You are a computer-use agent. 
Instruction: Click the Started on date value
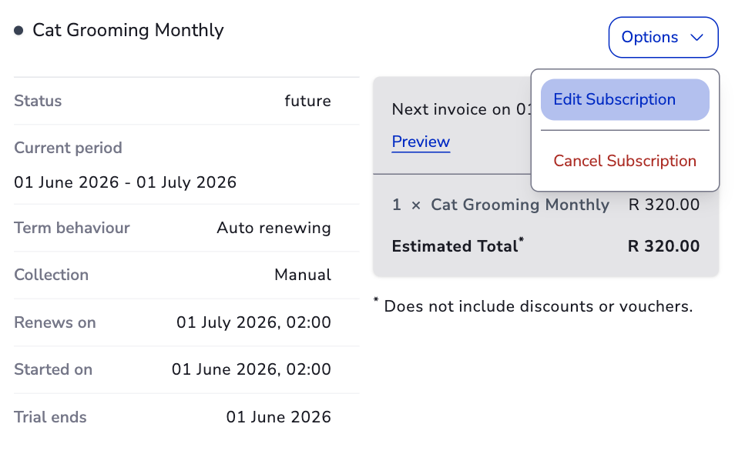click(x=251, y=370)
